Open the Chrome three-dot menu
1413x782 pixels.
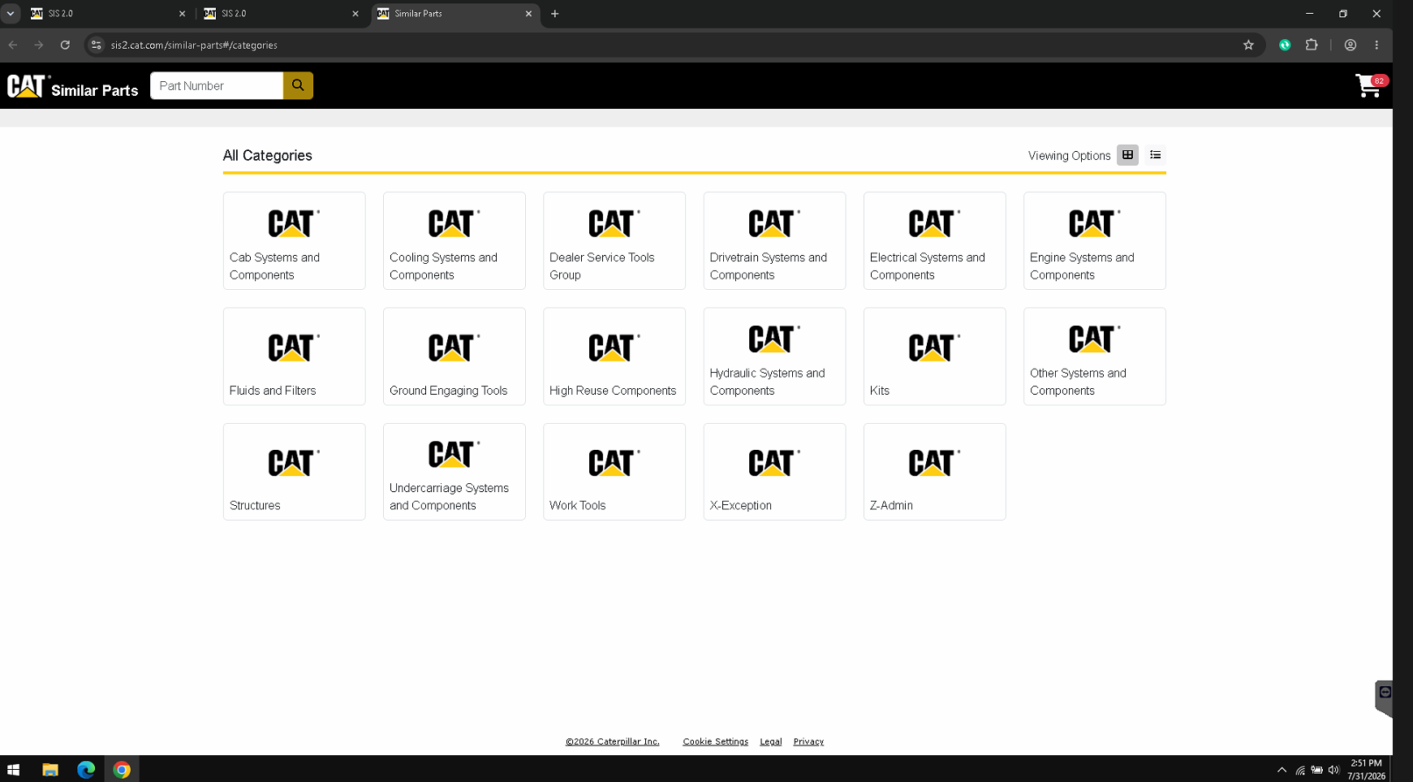[1376, 45]
